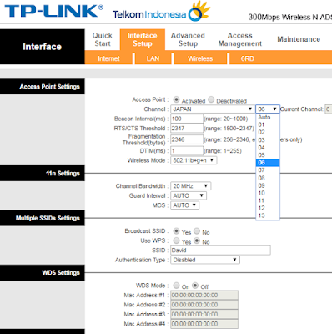Open the Maintenance tab
This screenshot has height=334, width=332.
click(x=299, y=39)
